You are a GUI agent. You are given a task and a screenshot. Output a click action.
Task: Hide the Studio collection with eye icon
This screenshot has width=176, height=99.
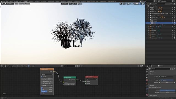pos(173,12)
